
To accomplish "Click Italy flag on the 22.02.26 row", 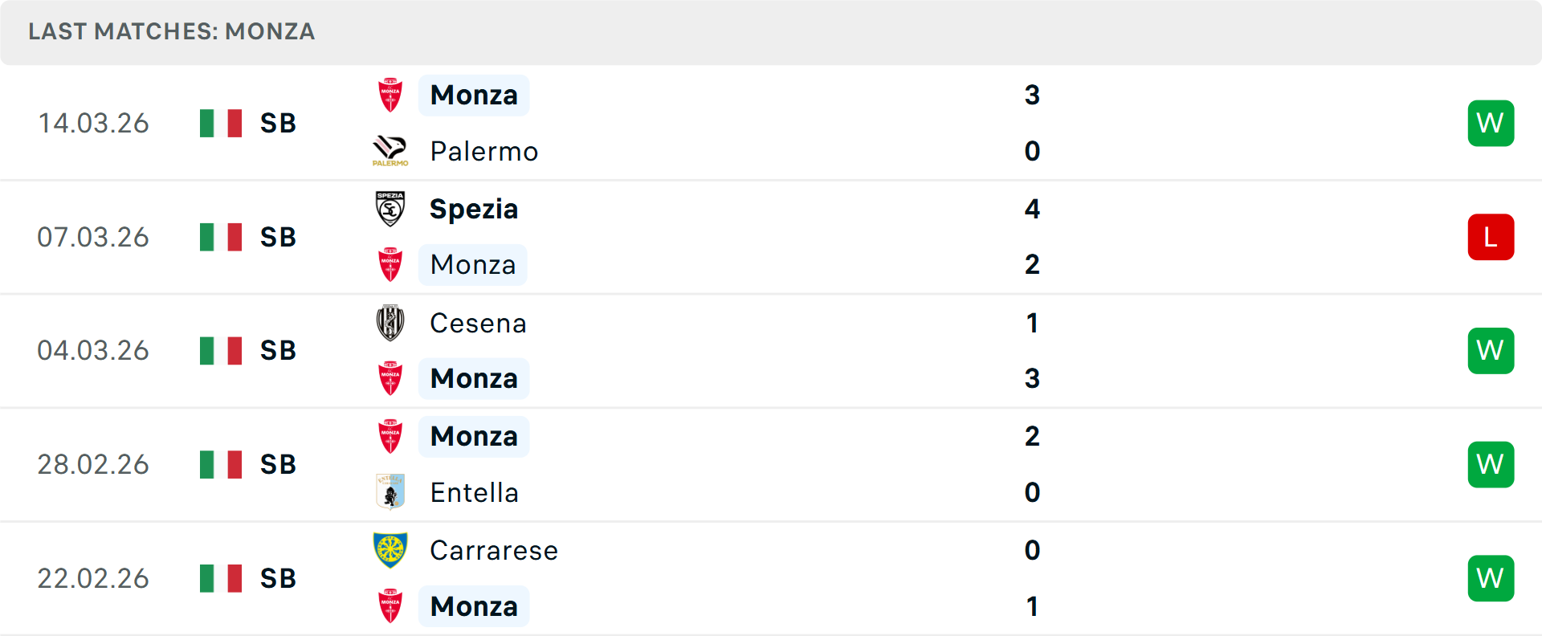I will (221, 578).
